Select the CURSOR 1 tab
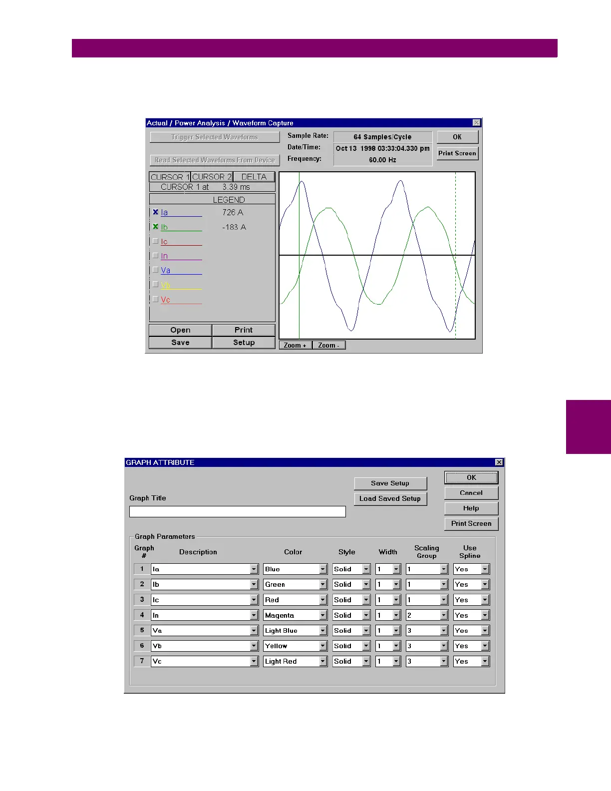The image size is (611, 791). (x=170, y=177)
